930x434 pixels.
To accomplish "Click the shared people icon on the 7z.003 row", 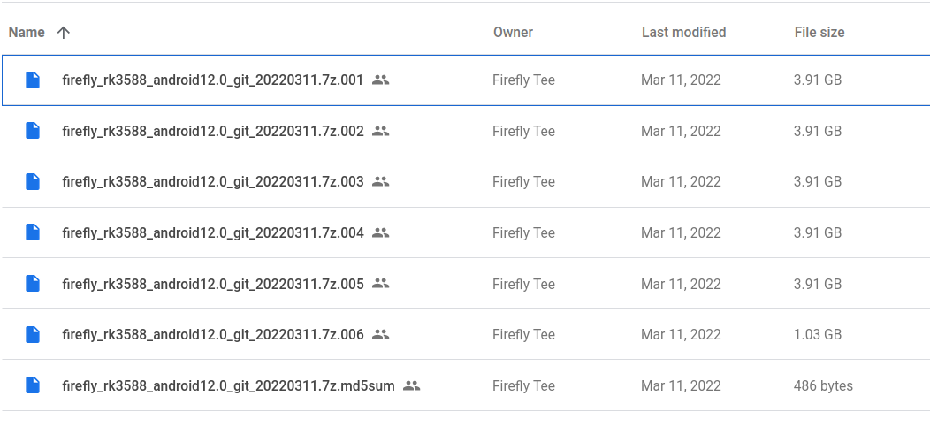I will tap(380, 181).
